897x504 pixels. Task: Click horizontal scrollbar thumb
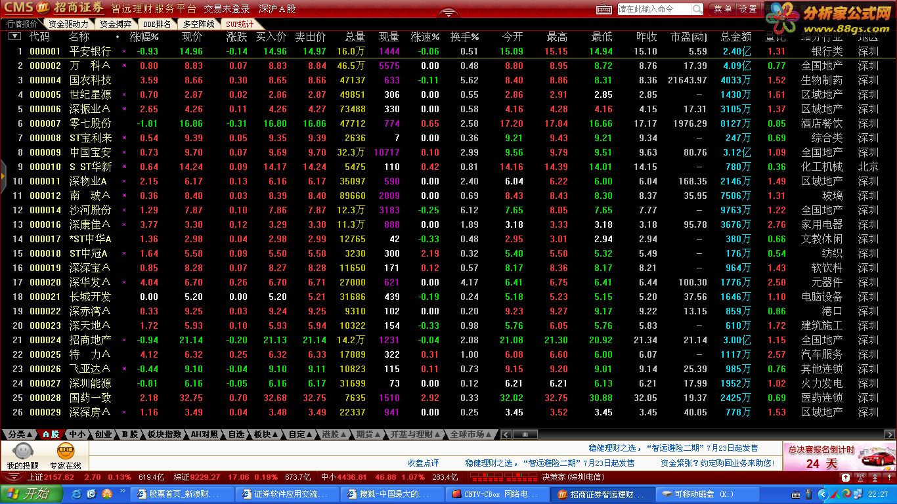[525, 434]
